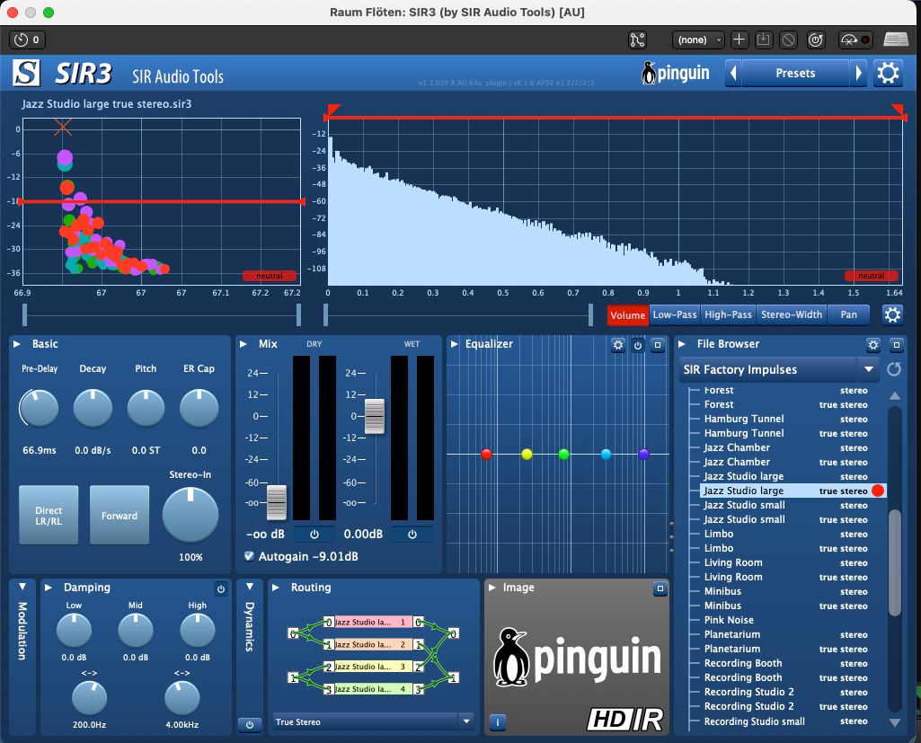Select the purple equalizer band point
The height and width of the screenshot is (743, 921).
pos(643,454)
